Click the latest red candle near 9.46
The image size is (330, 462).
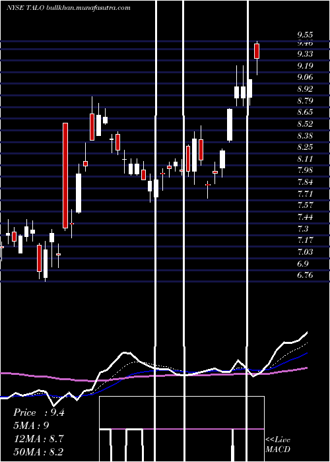[257, 51]
